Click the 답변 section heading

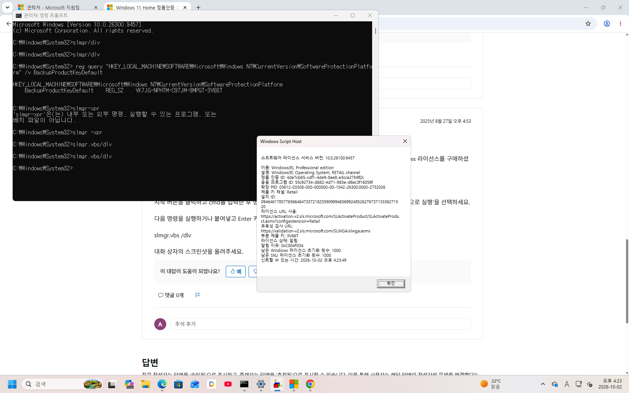point(150,362)
